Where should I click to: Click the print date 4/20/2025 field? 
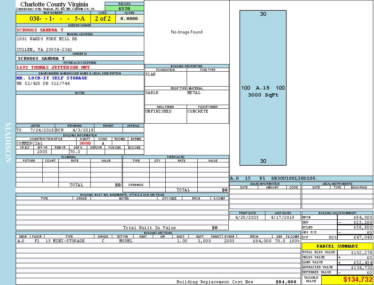[x=247, y=217]
